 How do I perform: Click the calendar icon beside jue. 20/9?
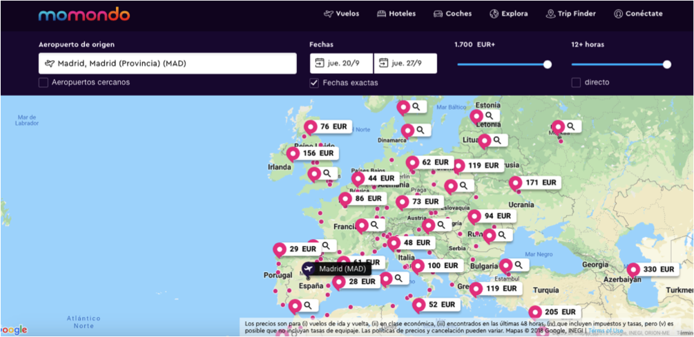319,64
